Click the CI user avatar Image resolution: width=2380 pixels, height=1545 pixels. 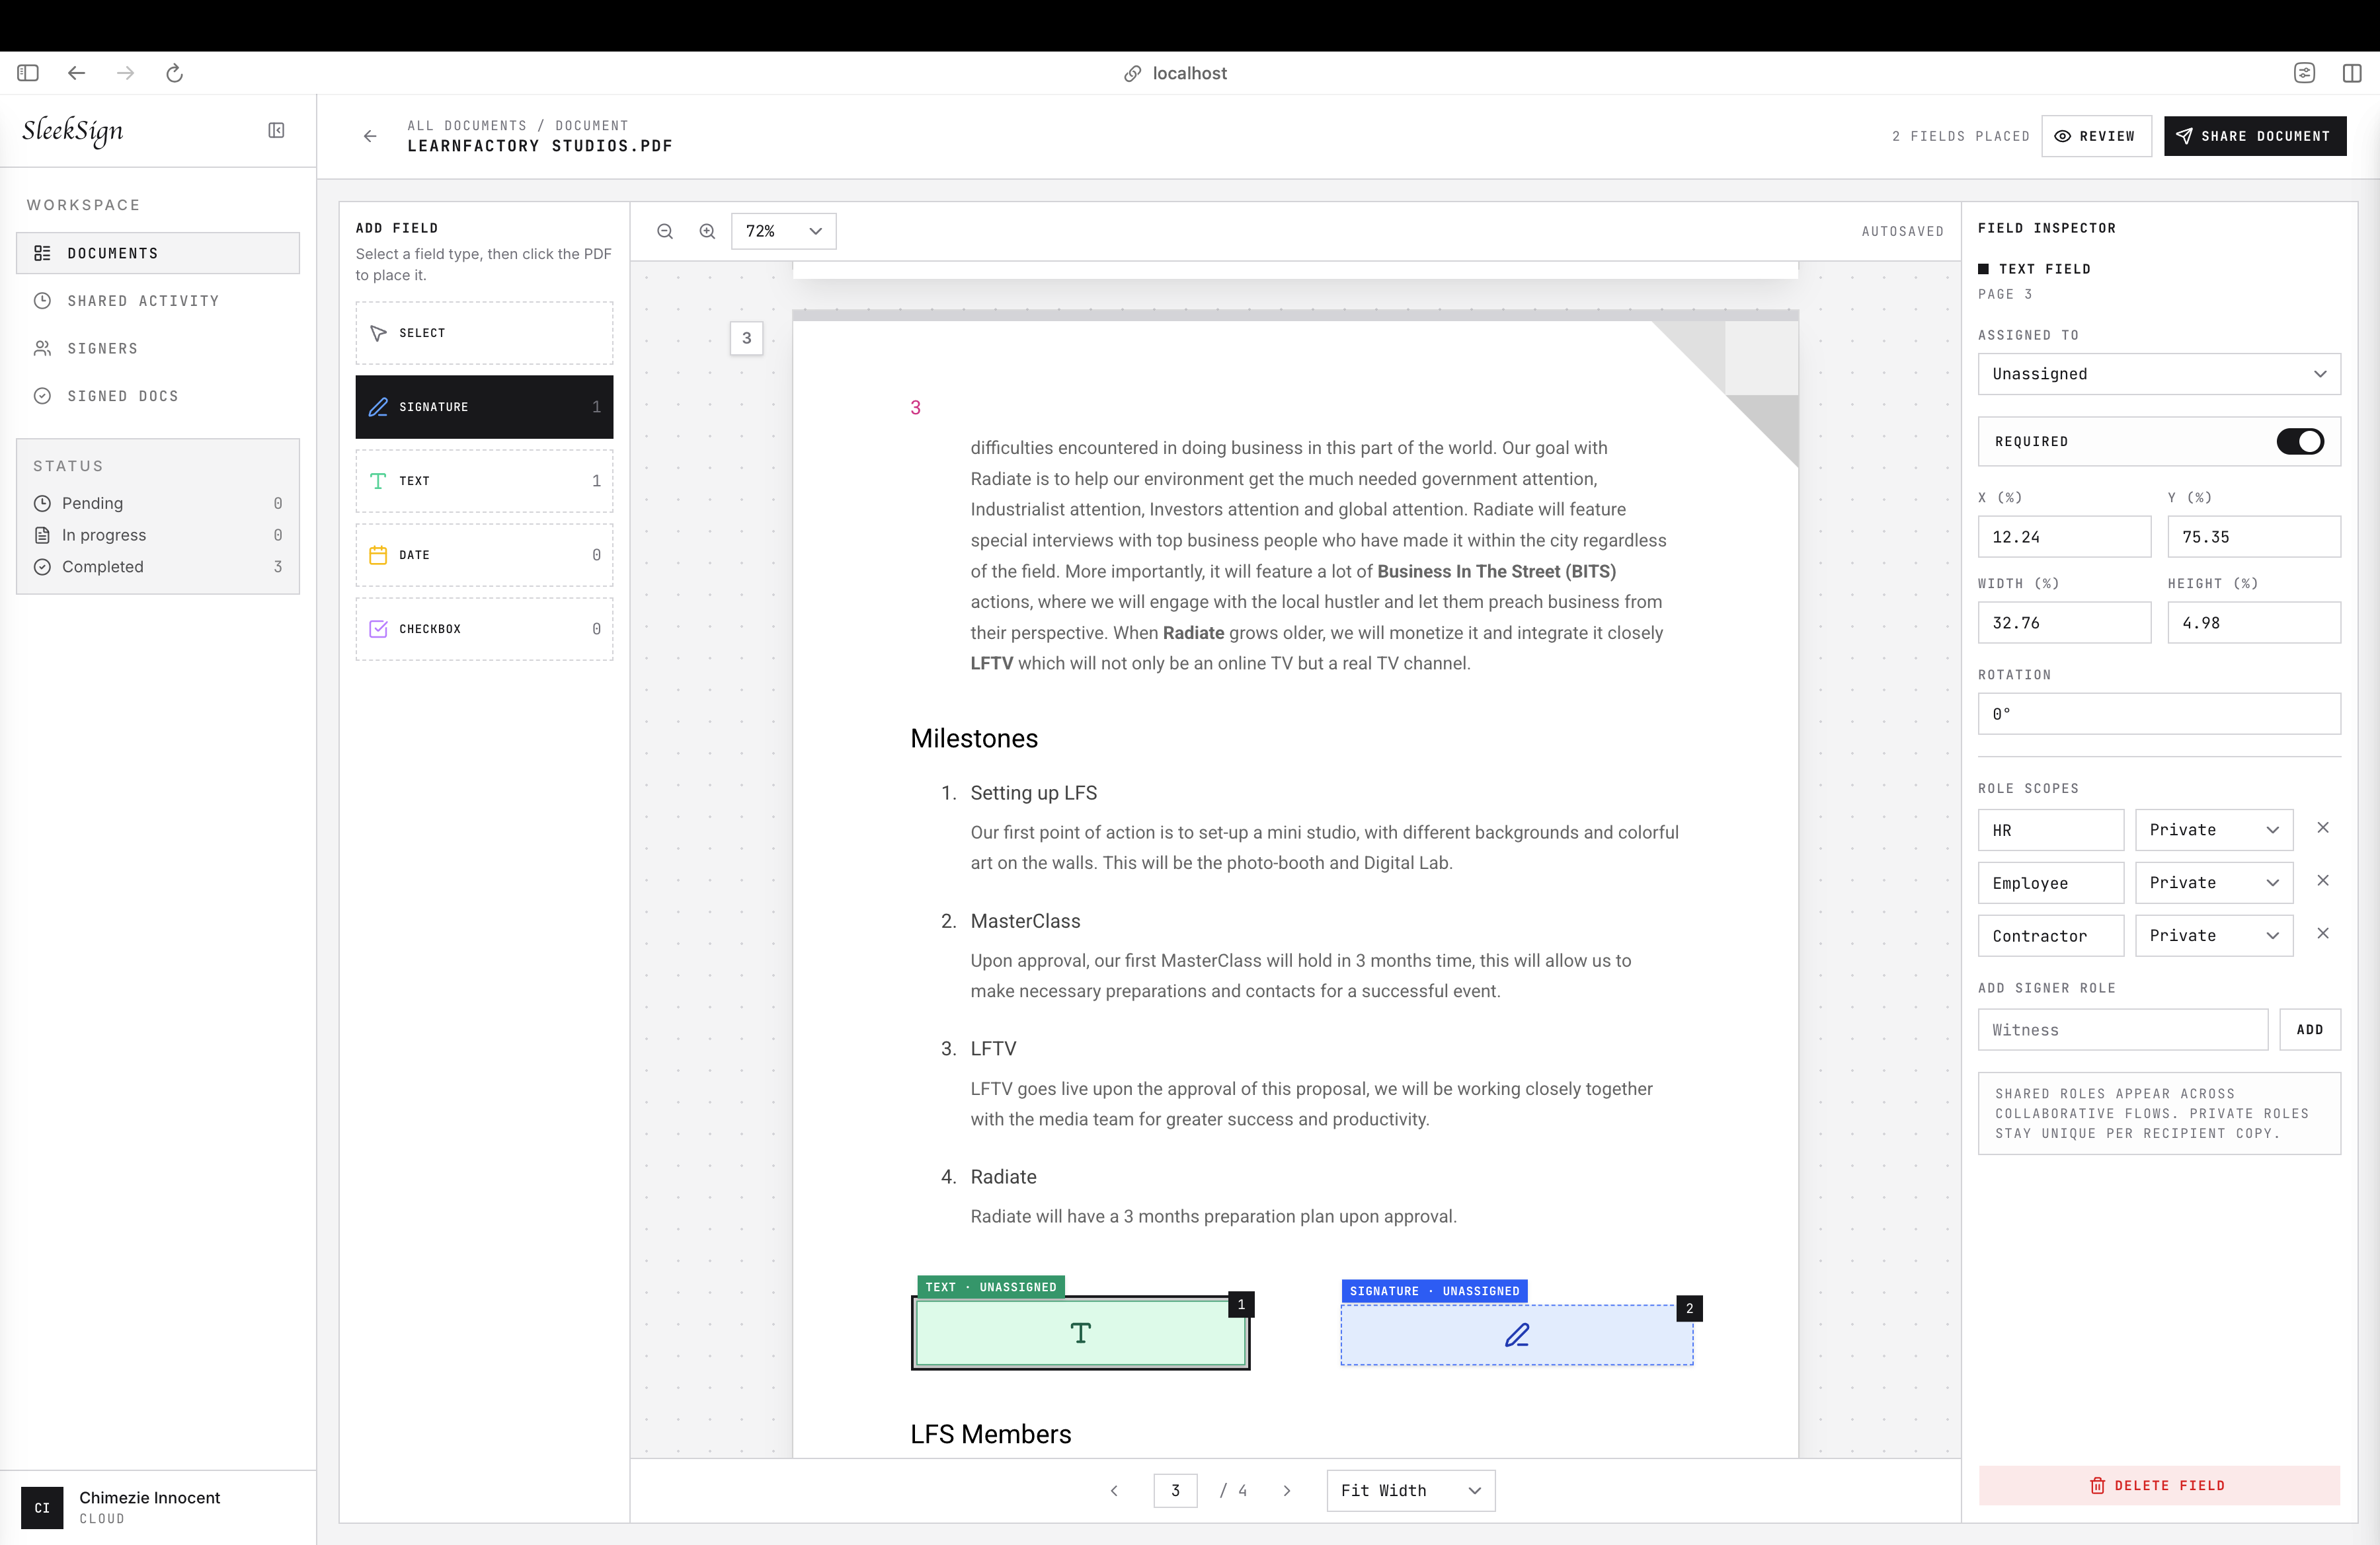[42, 1507]
